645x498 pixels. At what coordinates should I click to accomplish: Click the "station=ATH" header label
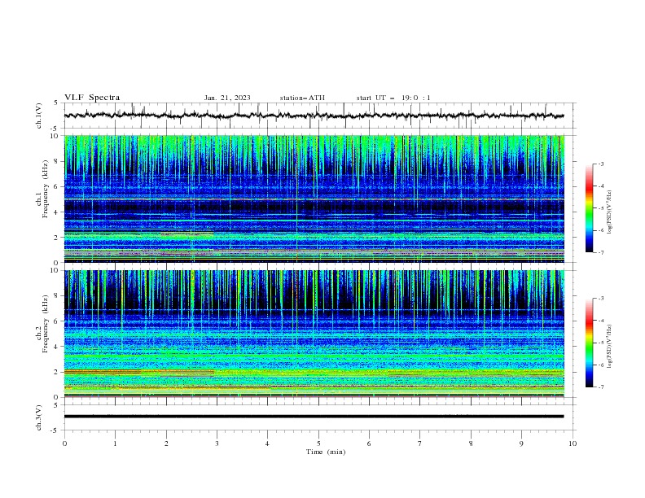click(302, 98)
